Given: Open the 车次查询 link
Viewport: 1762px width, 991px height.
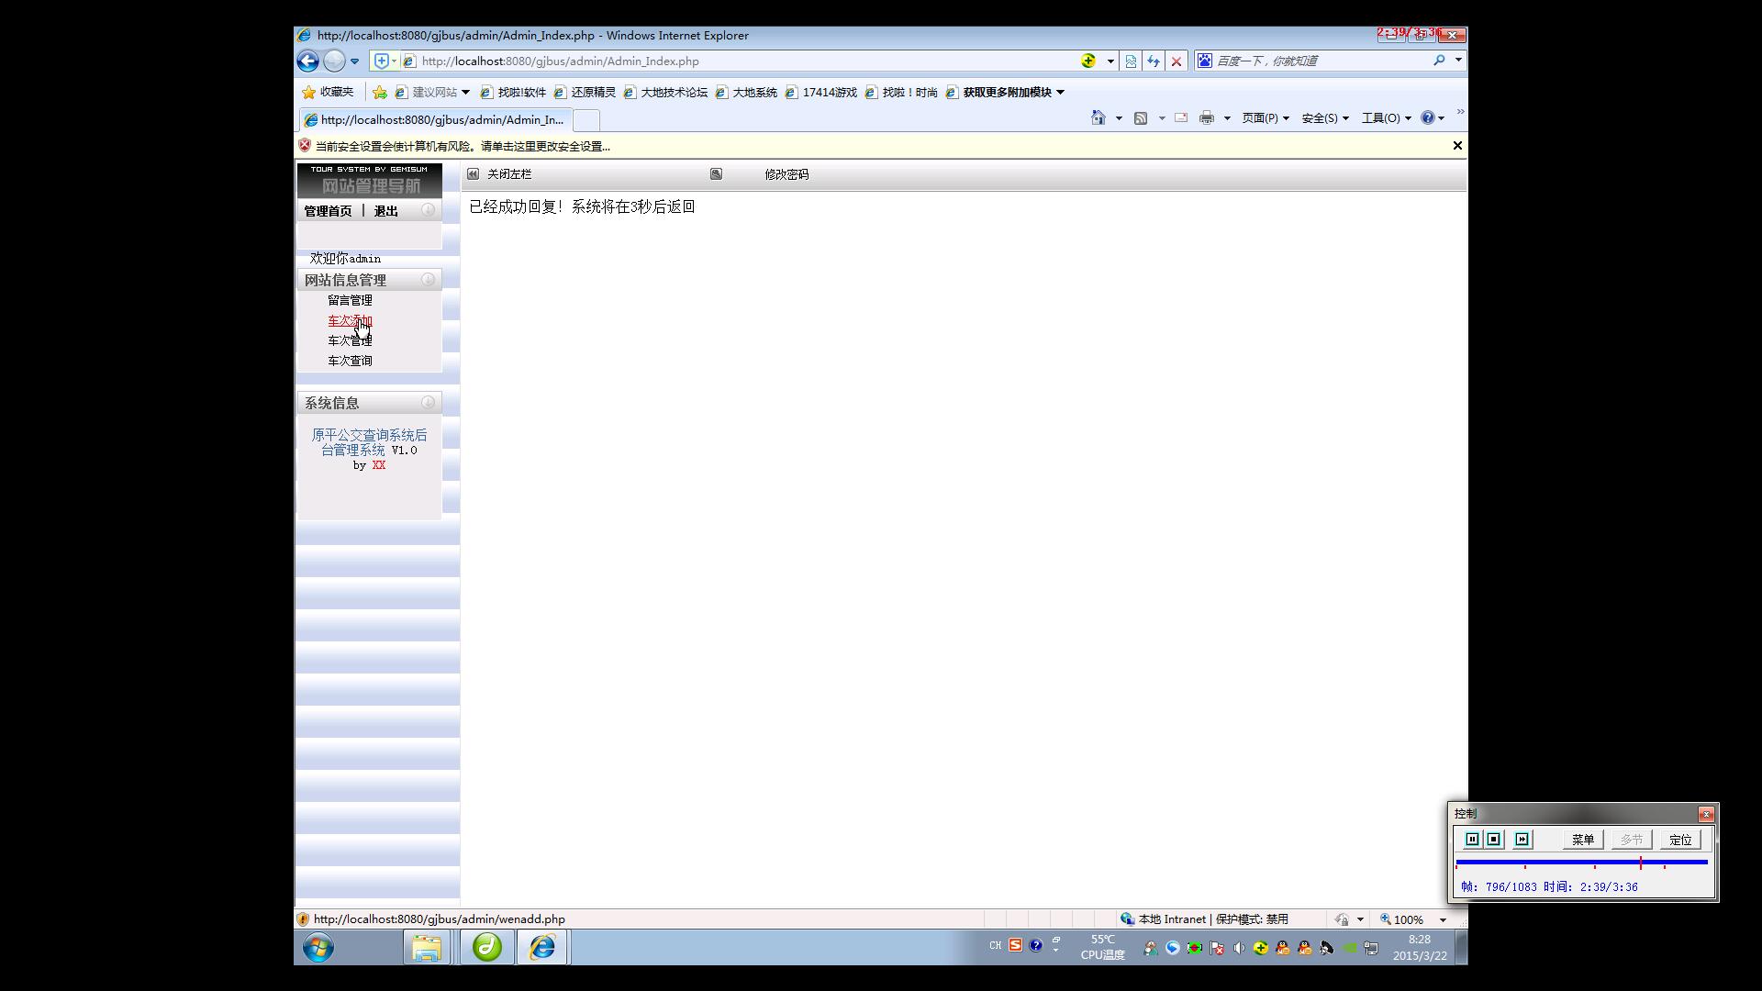Looking at the screenshot, I should (350, 361).
